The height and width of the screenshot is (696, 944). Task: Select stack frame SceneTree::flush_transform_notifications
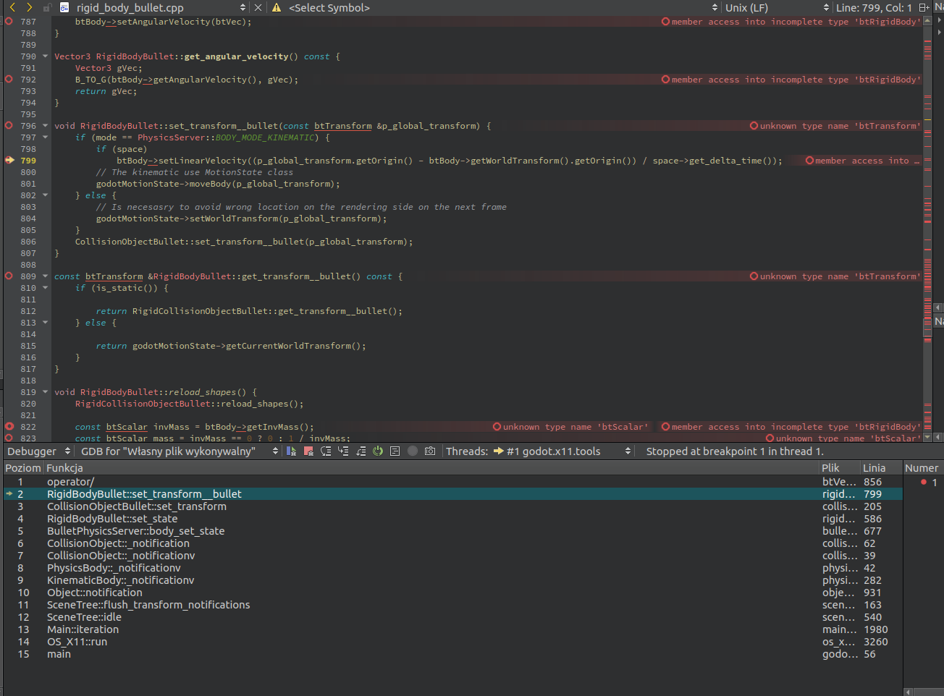(452, 604)
